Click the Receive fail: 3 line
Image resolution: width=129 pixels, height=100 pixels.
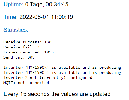tap(21, 47)
